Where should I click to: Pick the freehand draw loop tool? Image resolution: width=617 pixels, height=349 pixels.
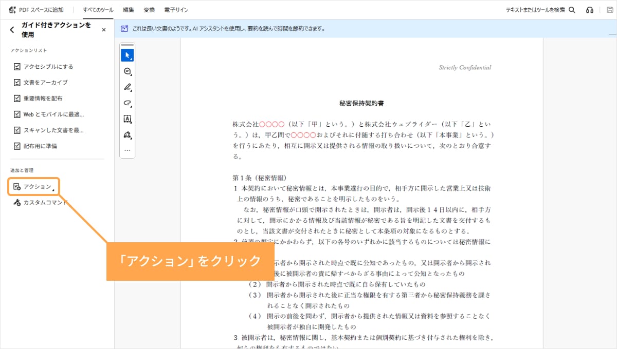(x=128, y=103)
